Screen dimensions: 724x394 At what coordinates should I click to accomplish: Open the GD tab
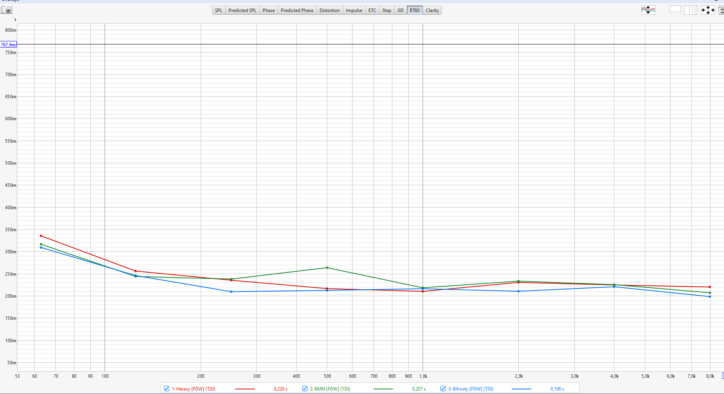point(401,10)
